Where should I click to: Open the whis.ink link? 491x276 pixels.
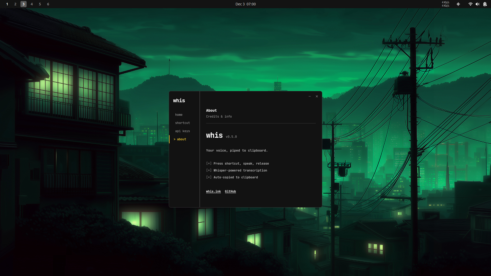tap(213, 191)
